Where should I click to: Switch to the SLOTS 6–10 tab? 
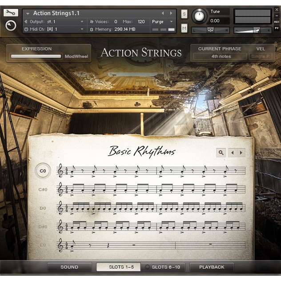163,267
